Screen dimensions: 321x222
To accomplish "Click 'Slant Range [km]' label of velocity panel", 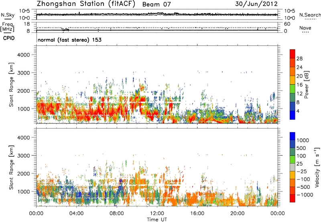I will coord(11,168).
